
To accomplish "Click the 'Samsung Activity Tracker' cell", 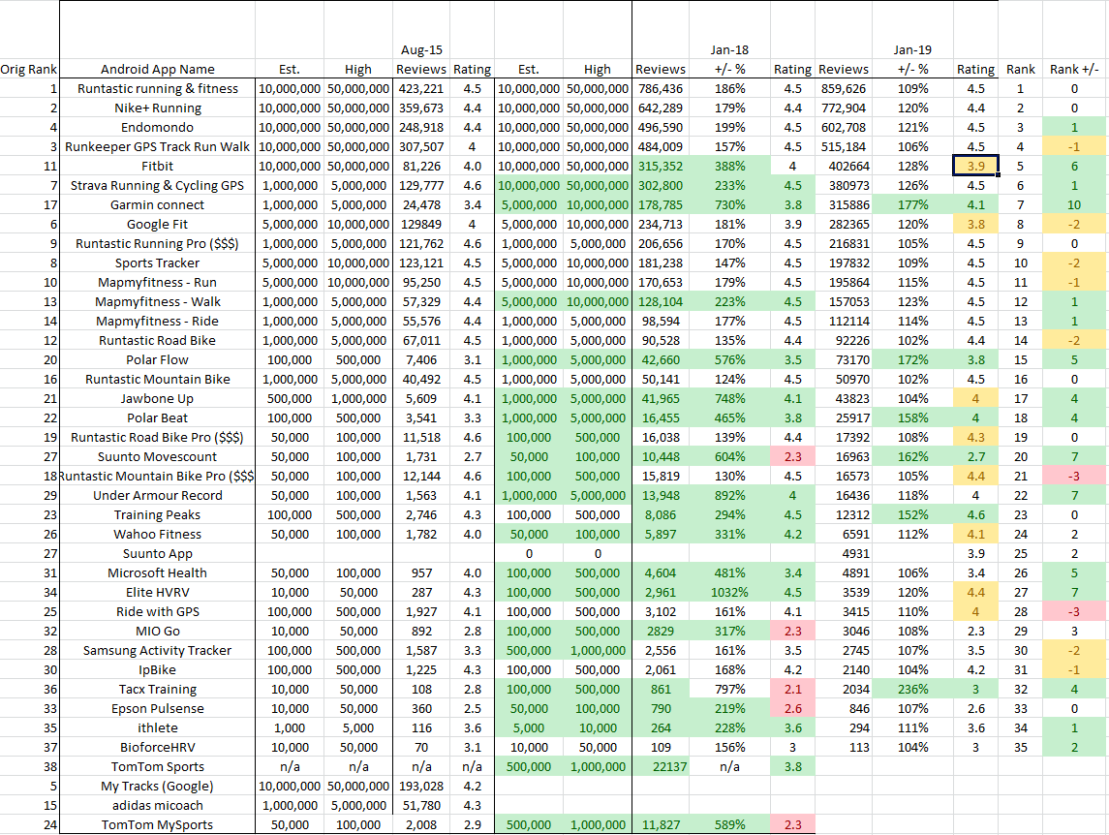I will point(157,650).
